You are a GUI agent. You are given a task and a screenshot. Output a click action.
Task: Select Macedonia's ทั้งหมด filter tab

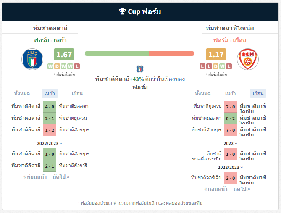[203, 93]
